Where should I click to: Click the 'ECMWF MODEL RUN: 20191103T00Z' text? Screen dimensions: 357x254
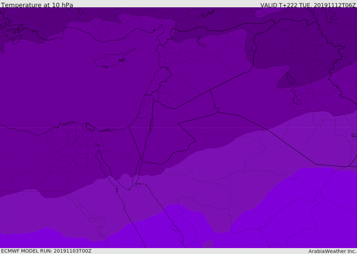pyautogui.click(x=46, y=251)
